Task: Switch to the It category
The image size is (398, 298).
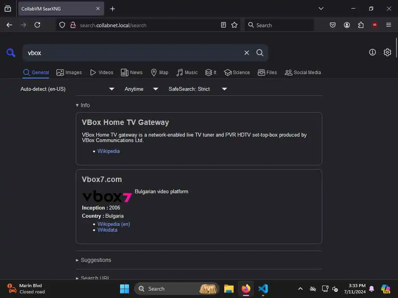Action: 211,73
